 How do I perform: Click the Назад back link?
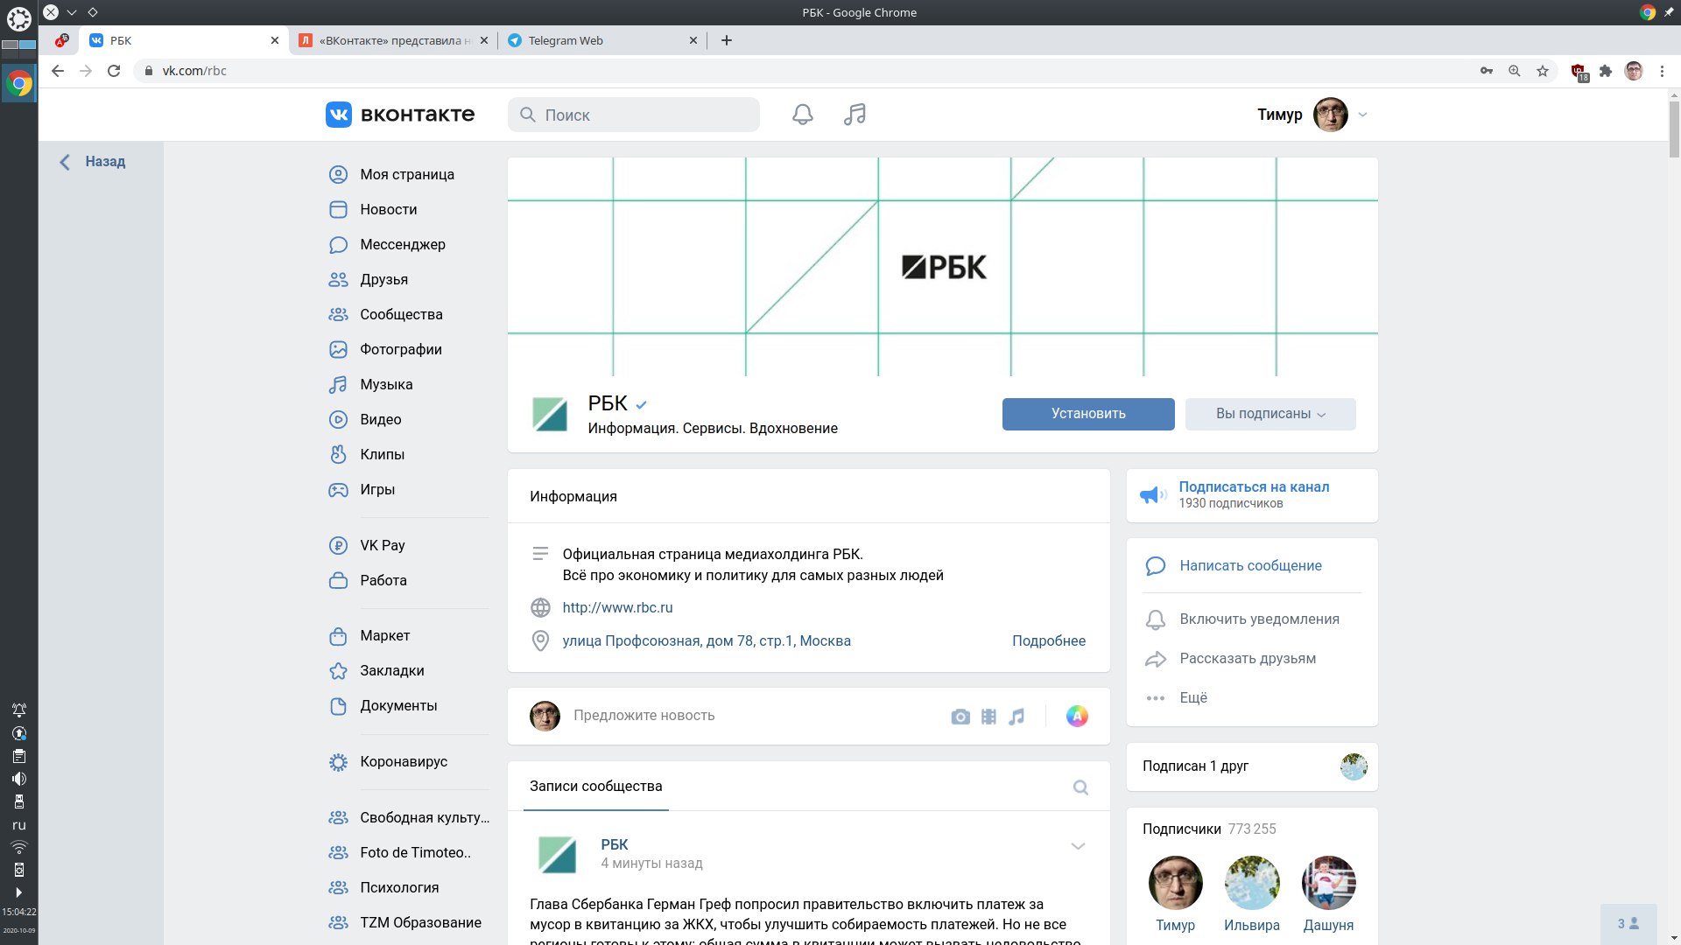tap(93, 162)
